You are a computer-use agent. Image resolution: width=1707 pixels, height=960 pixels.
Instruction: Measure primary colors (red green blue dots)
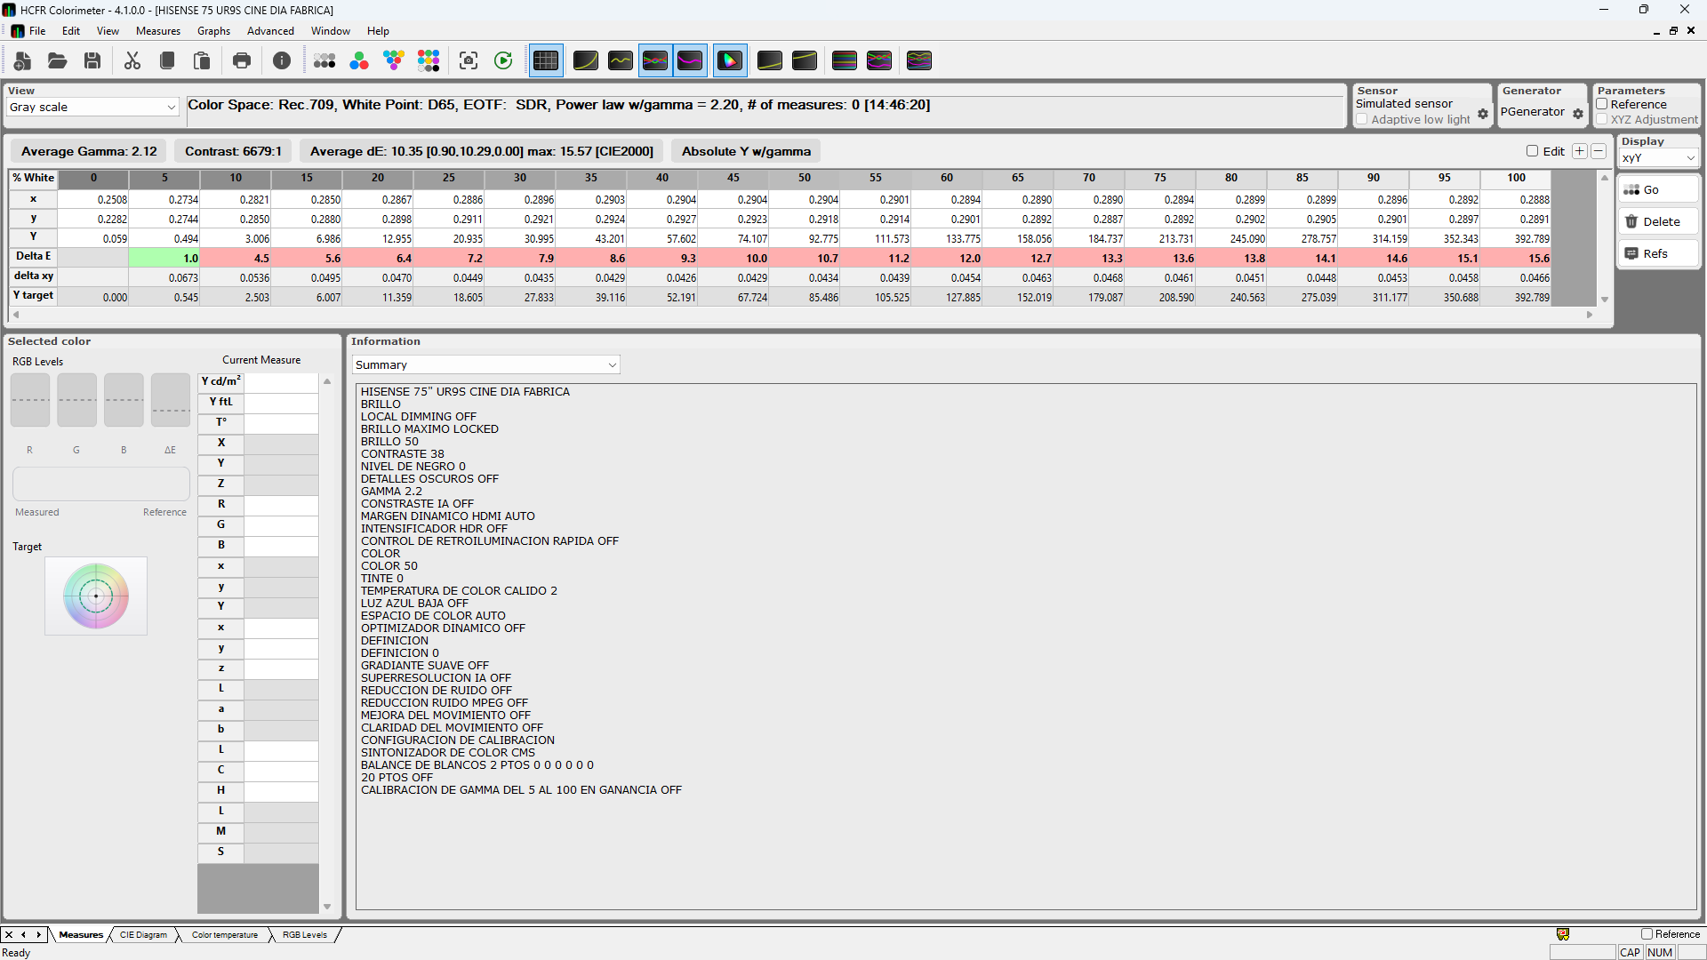click(x=359, y=60)
